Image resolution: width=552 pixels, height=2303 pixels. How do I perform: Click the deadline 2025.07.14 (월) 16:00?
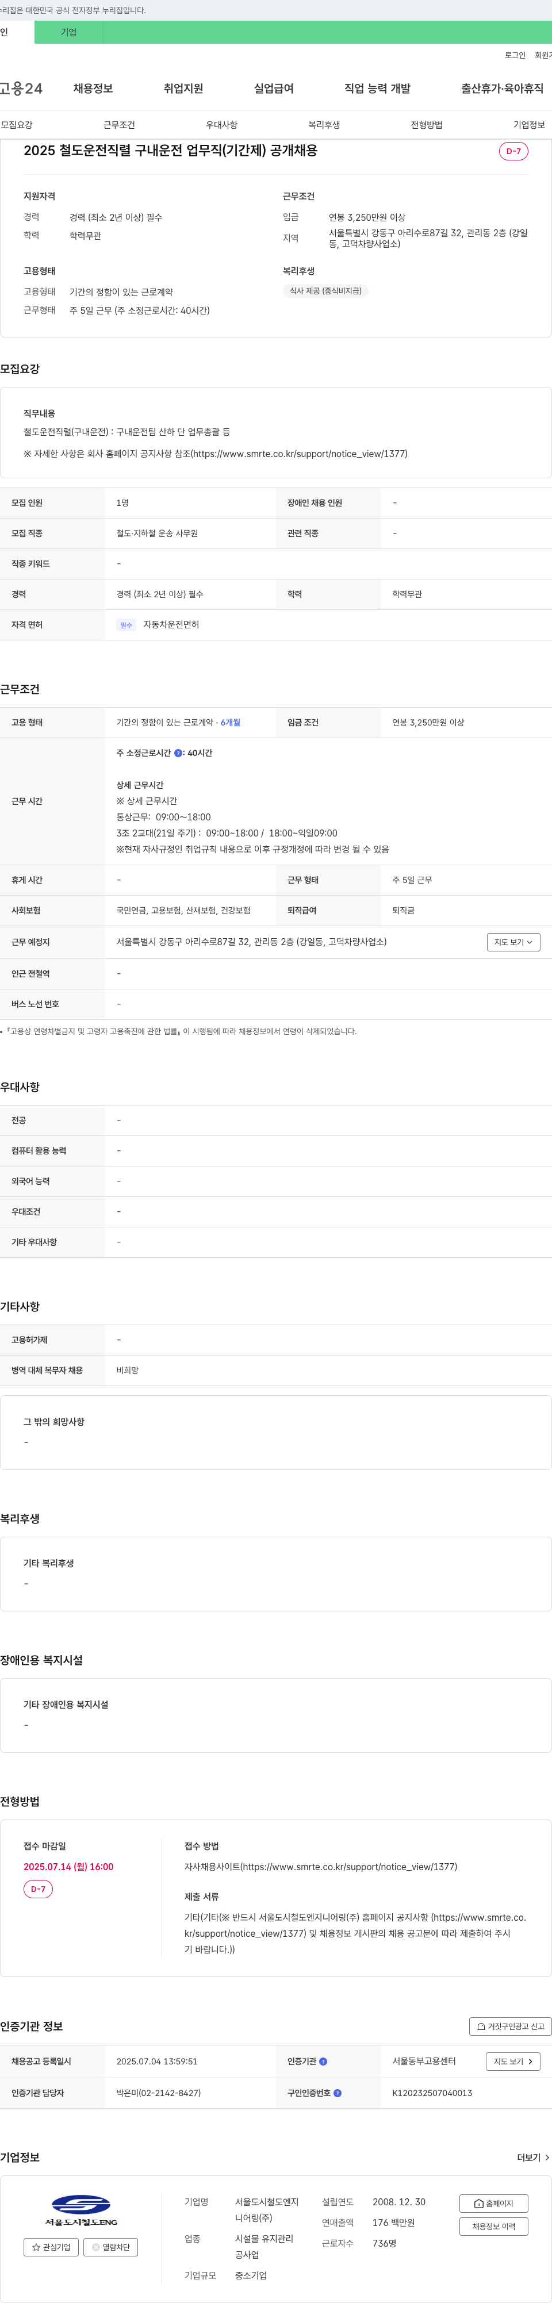tap(68, 1867)
